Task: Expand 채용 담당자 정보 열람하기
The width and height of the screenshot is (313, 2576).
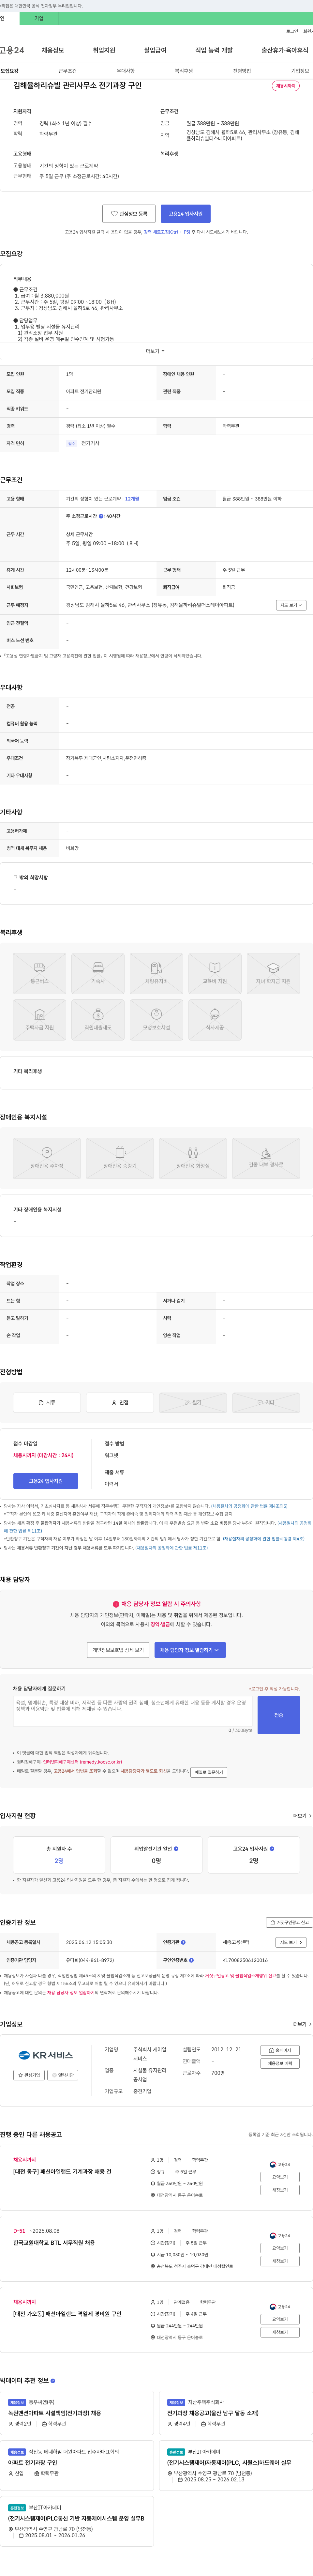Action: tap(190, 1650)
